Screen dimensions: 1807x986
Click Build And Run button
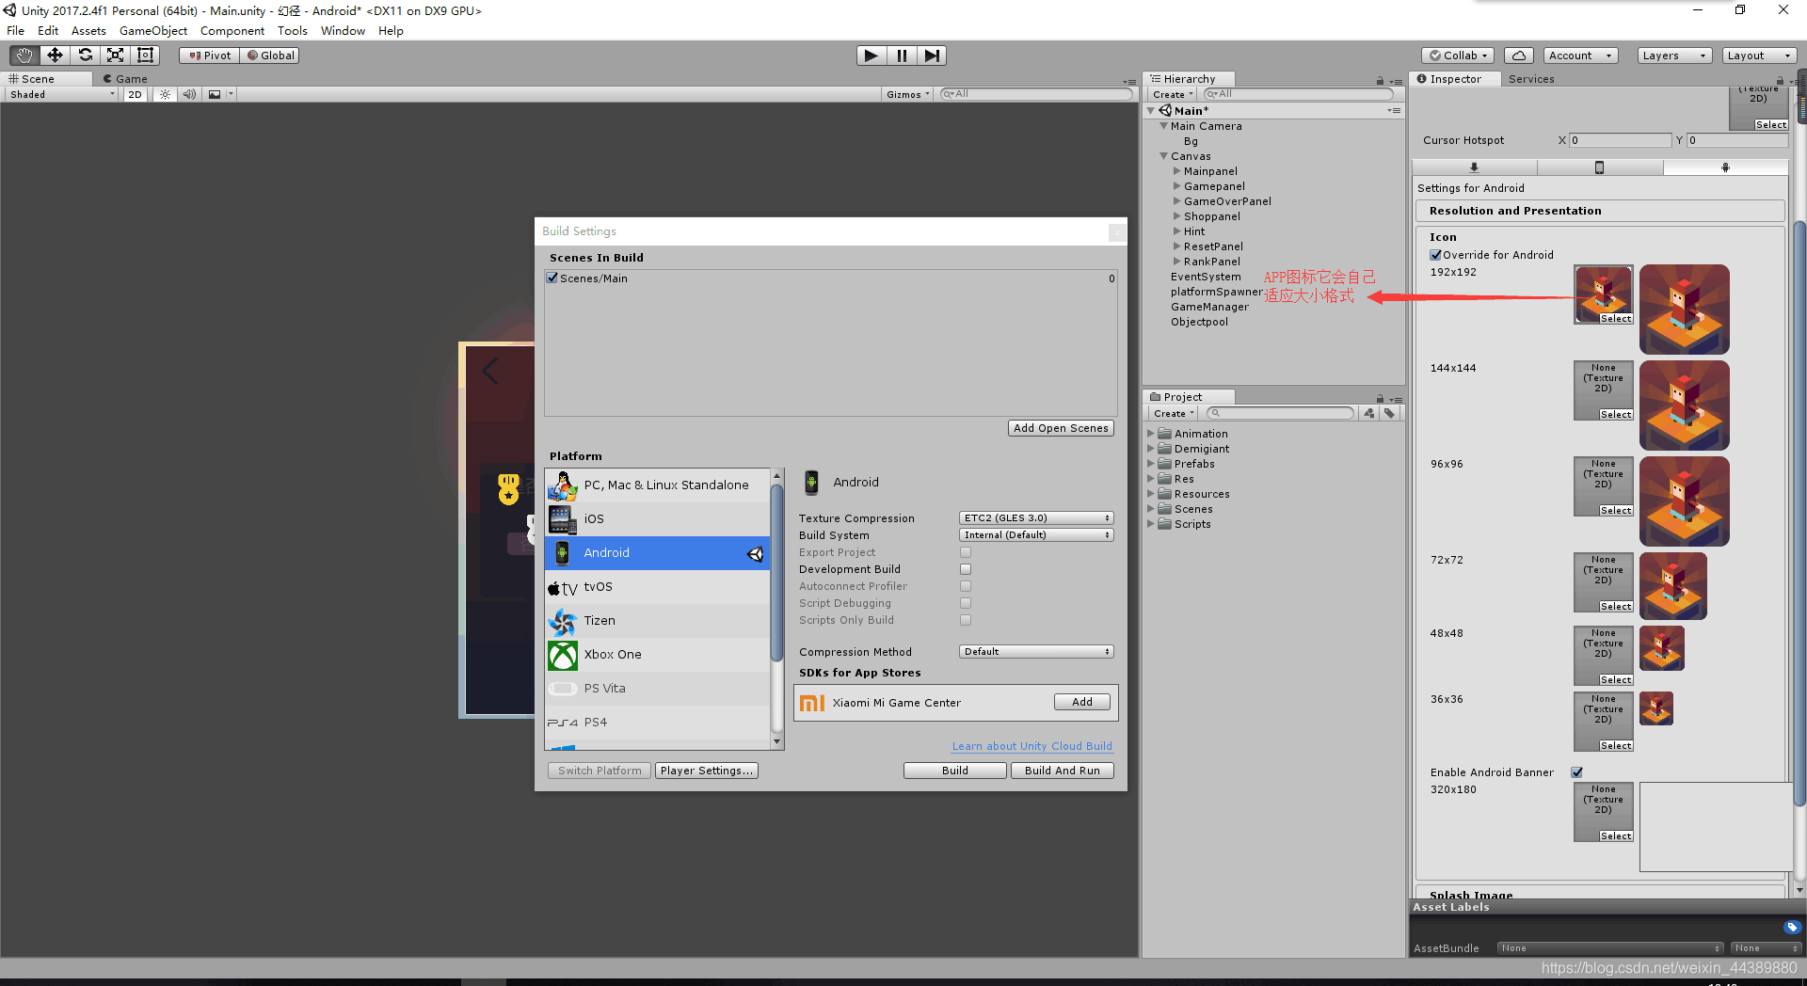[1063, 771]
